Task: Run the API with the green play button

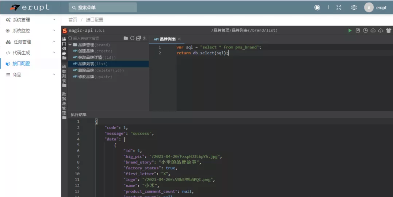Action: pyautogui.click(x=350, y=31)
